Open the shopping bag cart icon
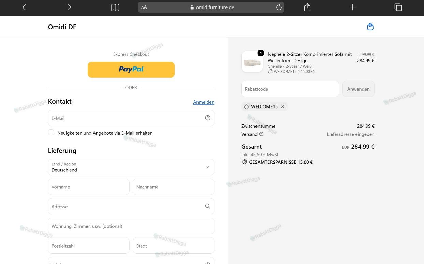This screenshot has width=424, height=264. point(370,27)
